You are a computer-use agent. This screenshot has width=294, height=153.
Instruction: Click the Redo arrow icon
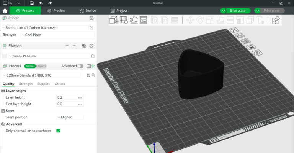pyautogui.click(x=50, y=3)
